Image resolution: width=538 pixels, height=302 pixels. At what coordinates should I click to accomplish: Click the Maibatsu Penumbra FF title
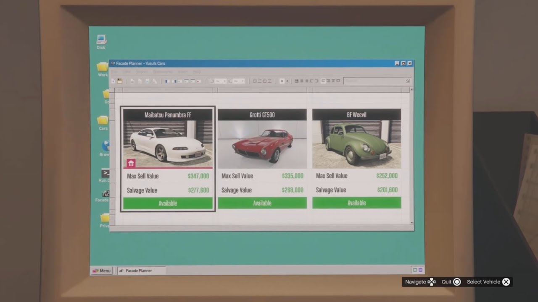tap(168, 115)
